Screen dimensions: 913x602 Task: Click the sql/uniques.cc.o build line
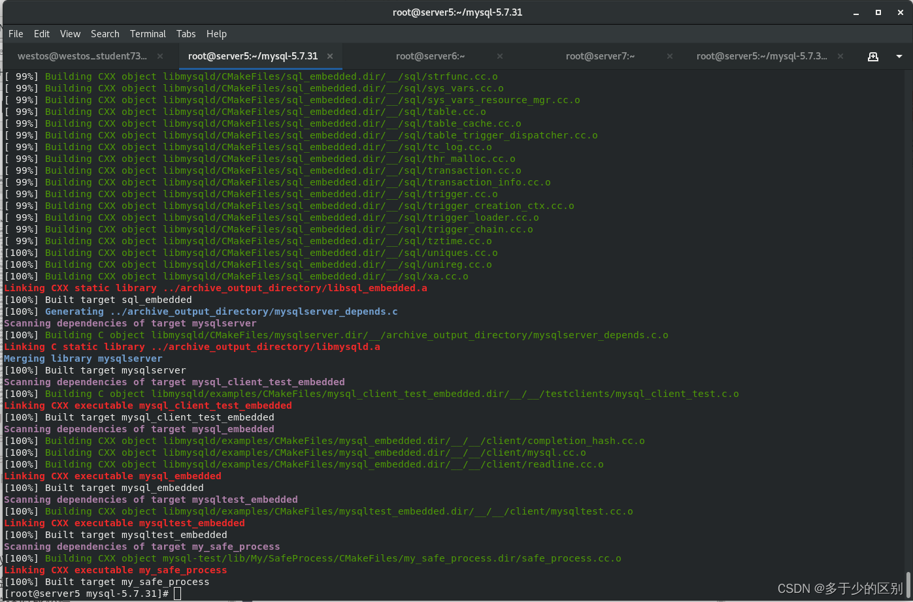pyautogui.click(x=251, y=253)
